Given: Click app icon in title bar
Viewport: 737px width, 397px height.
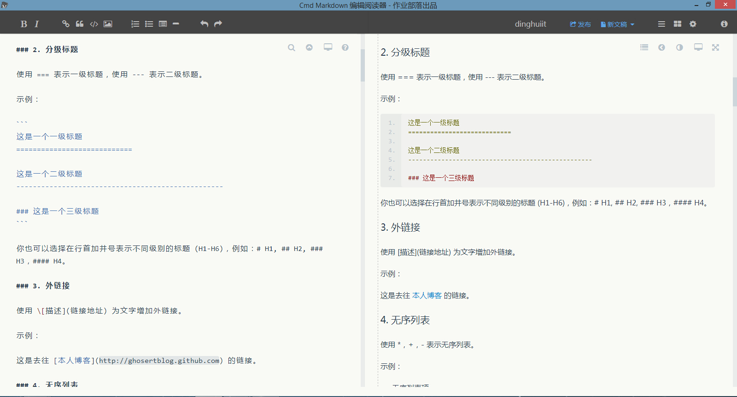Looking at the screenshot, I should point(5,5).
